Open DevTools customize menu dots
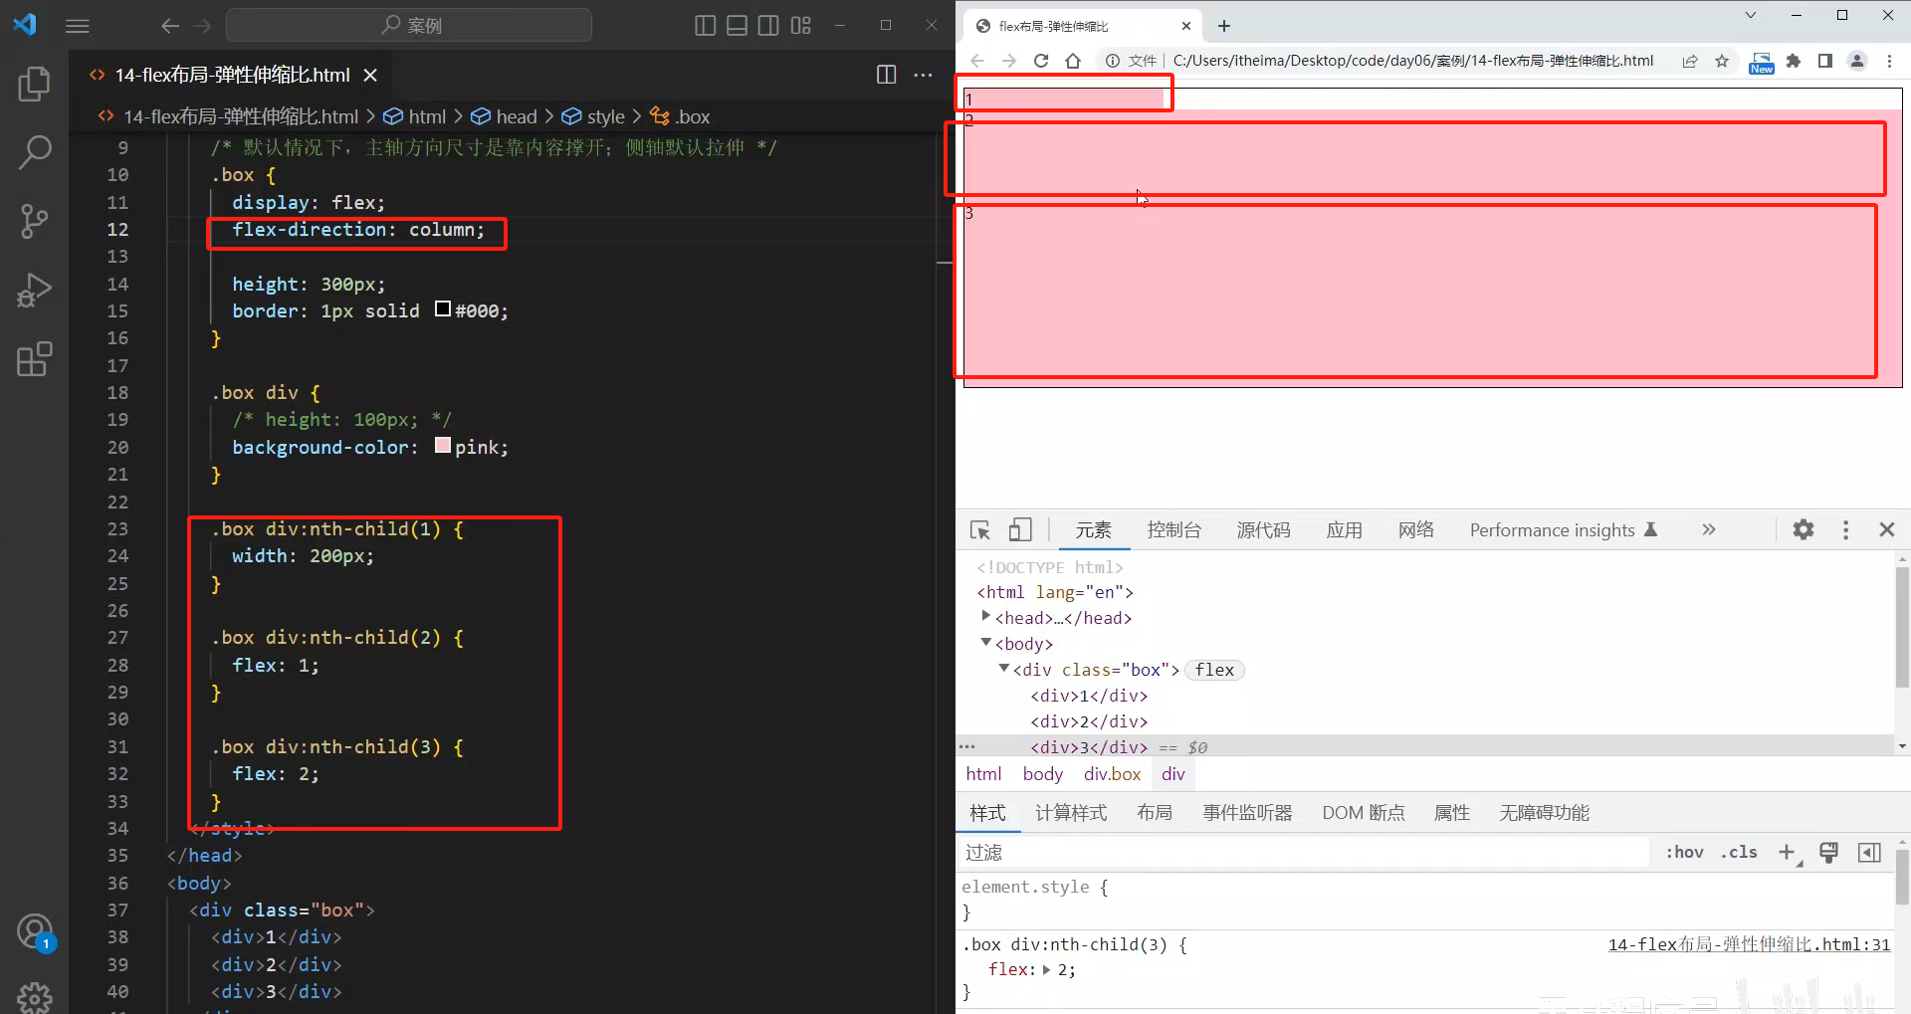Image resolution: width=1911 pixels, height=1014 pixels. pos(1845,529)
